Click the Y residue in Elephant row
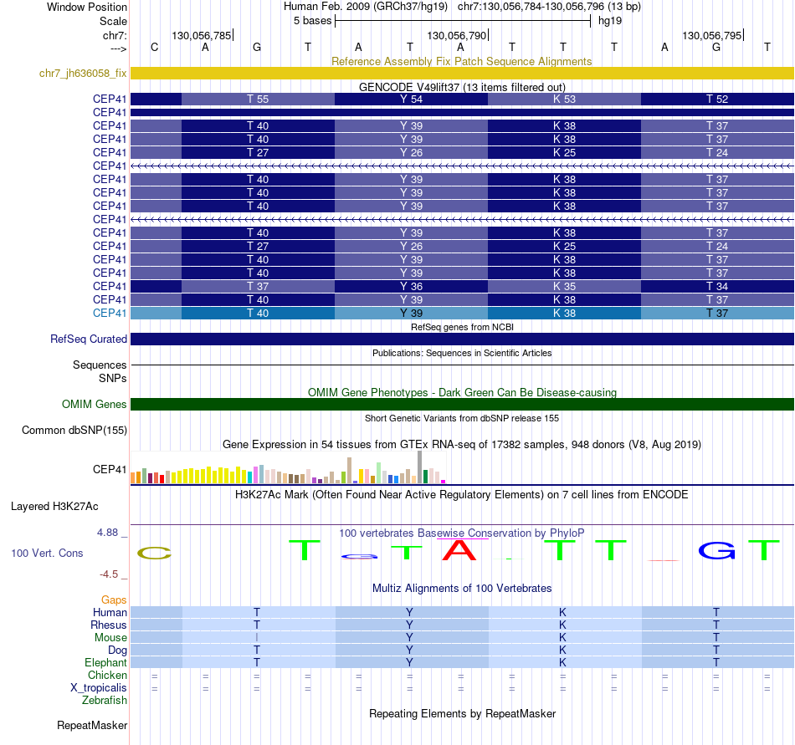The width and height of the screenshot is (795, 745). pos(410,663)
